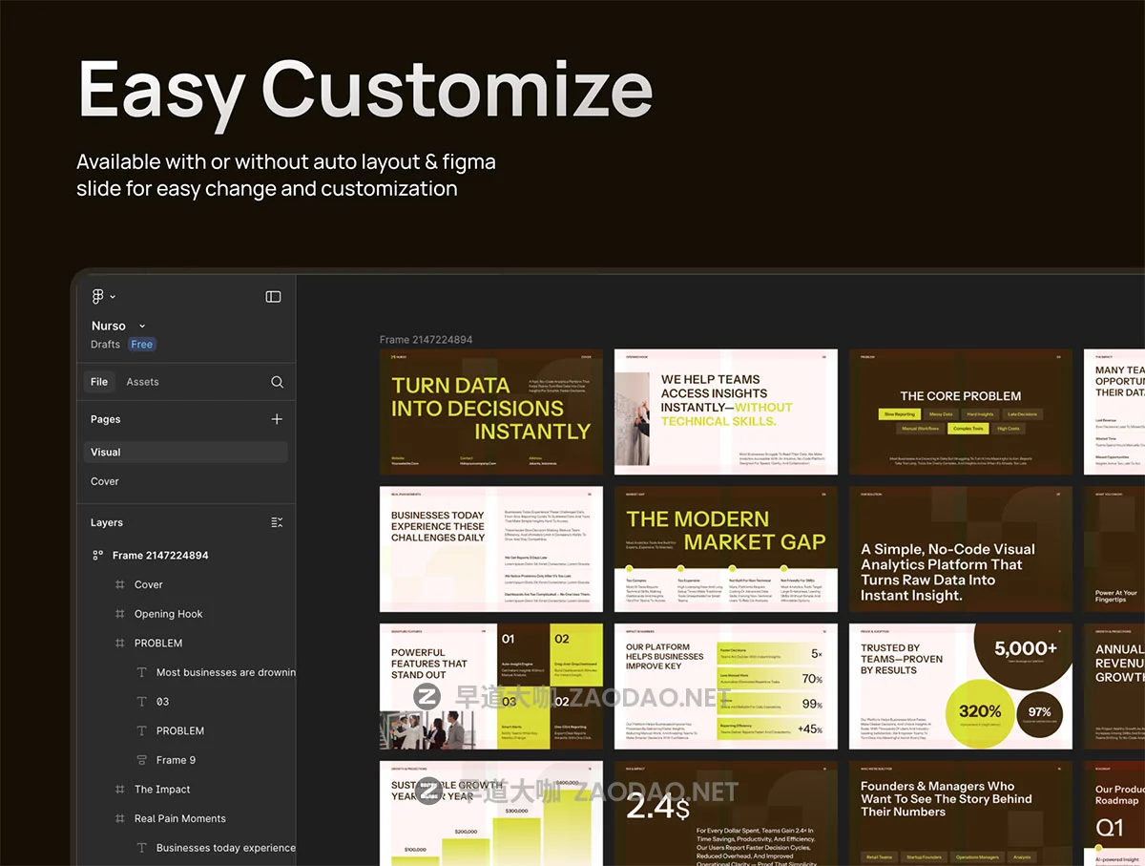1145x866 pixels.
Task: Switch to the Assets tab
Action: pos(142,382)
